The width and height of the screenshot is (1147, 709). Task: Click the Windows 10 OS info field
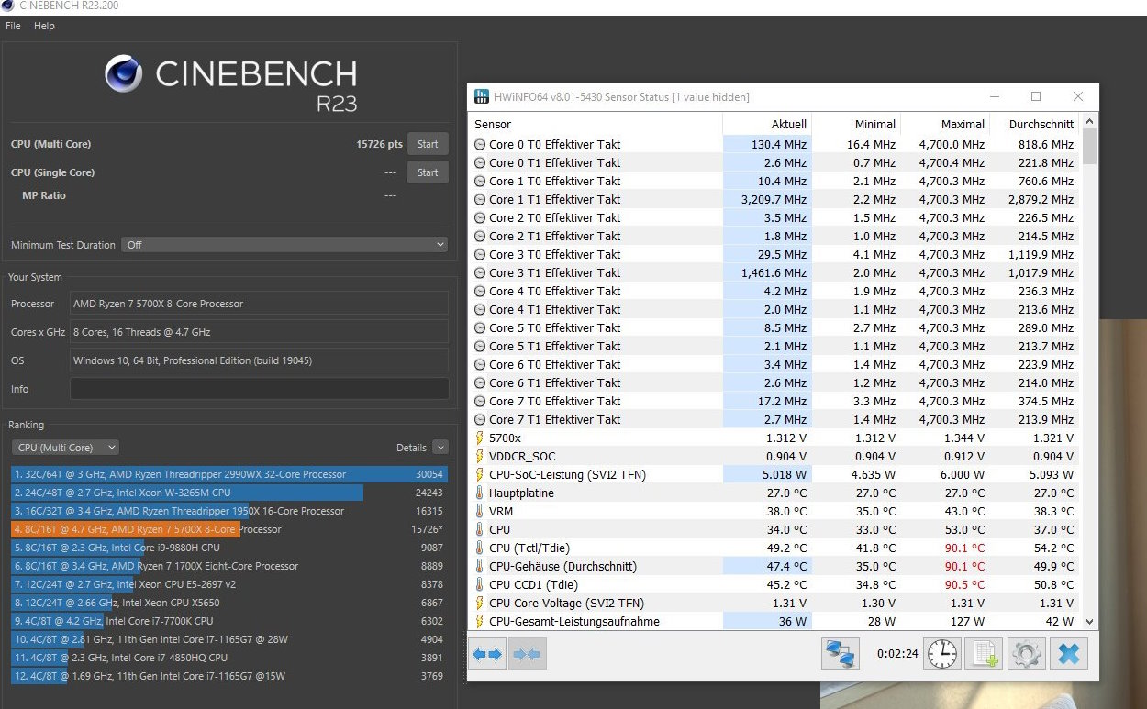click(260, 360)
